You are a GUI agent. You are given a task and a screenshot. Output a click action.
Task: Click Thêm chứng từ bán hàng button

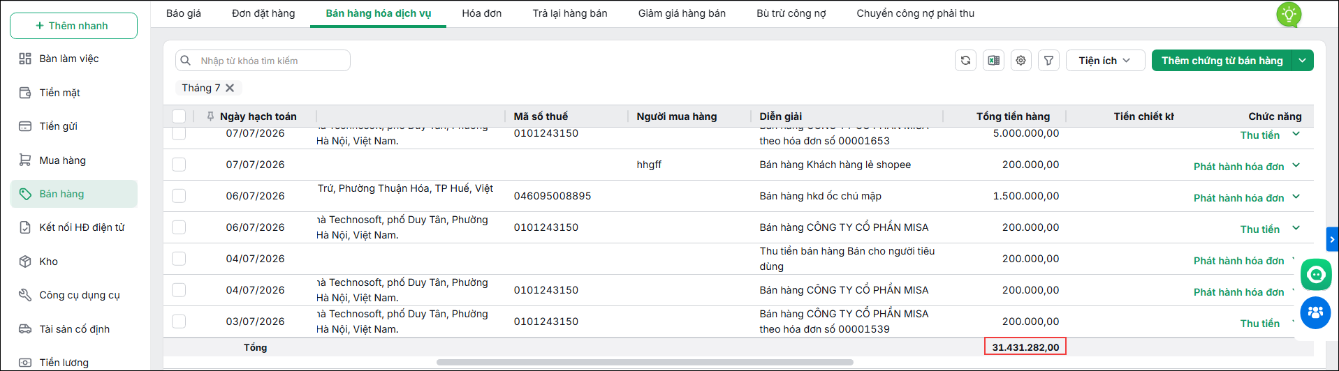(x=1222, y=61)
